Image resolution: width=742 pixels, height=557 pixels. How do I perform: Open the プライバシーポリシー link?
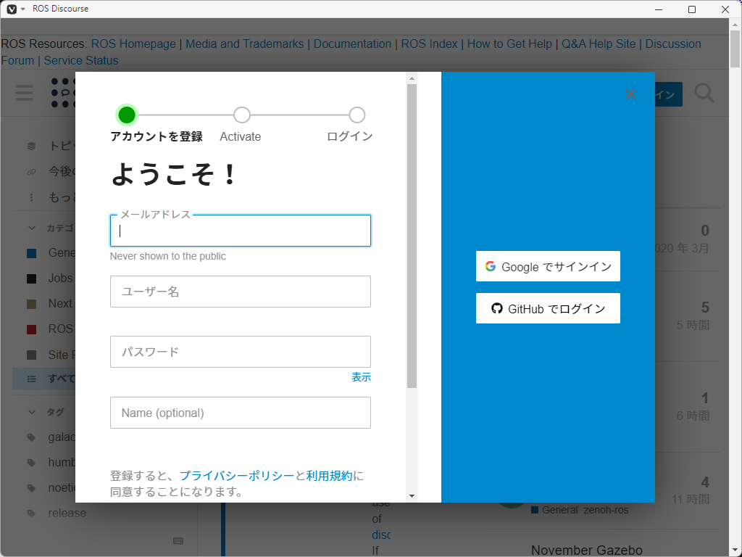[237, 476]
